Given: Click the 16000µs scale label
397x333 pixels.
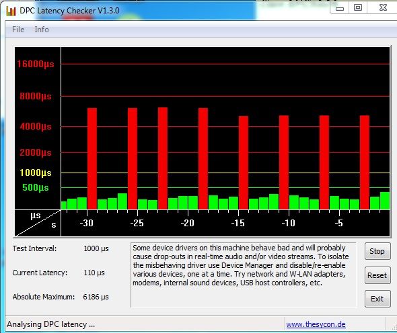Looking at the screenshot, I should tap(36, 64).
